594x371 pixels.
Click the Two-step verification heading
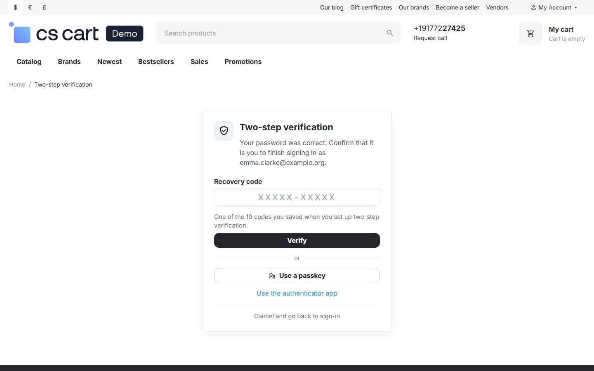click(286, 127)
